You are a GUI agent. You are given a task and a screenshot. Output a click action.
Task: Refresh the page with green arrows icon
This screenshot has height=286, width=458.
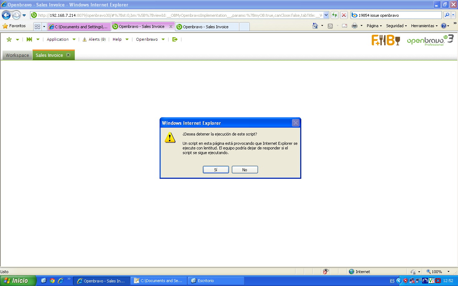(335, 15)
